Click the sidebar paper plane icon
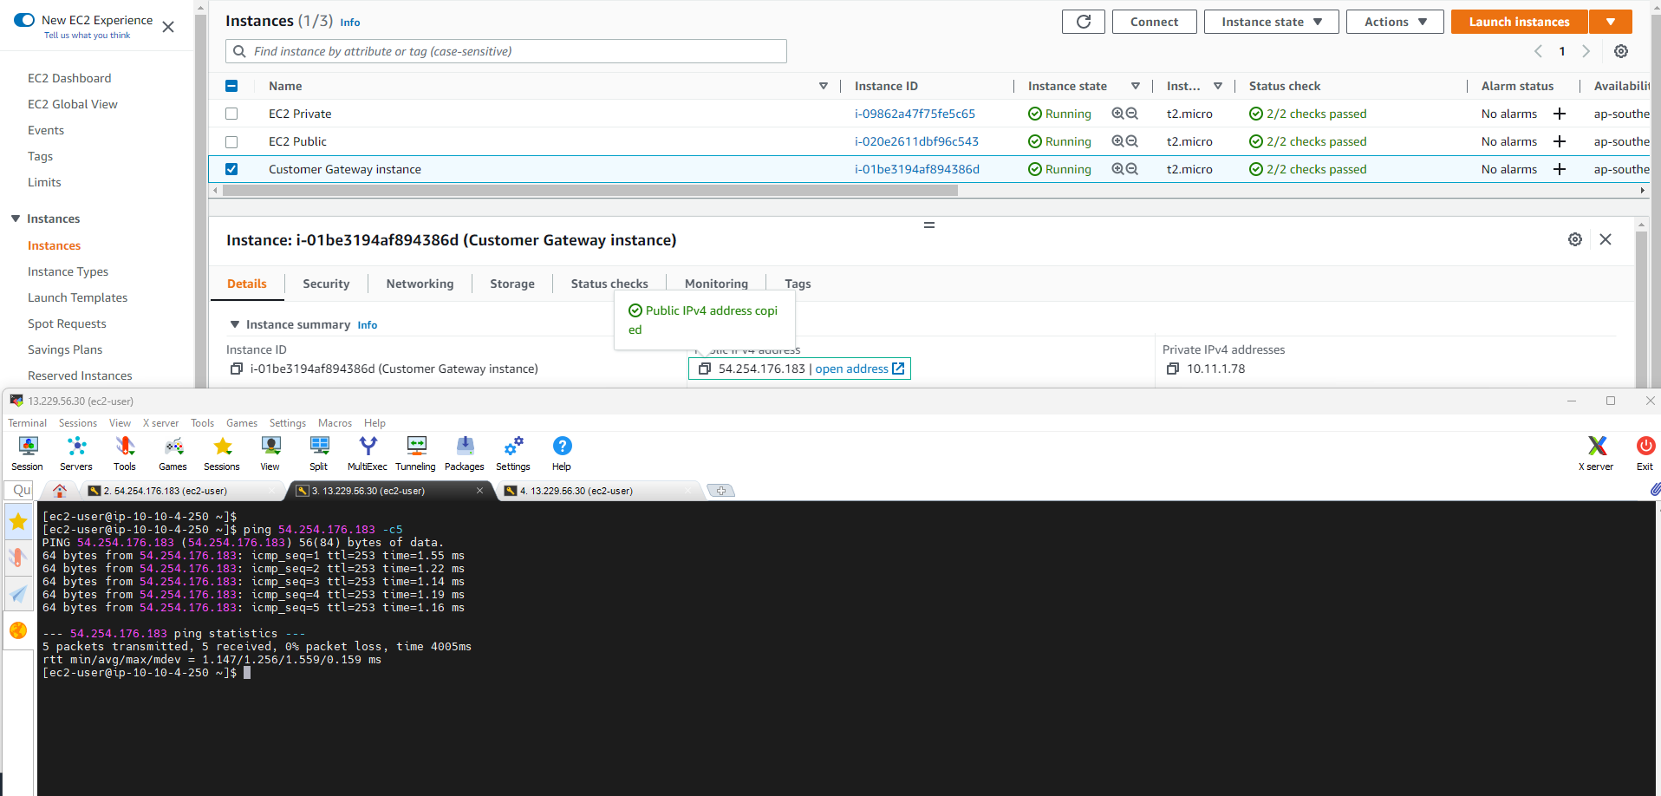 18,594
